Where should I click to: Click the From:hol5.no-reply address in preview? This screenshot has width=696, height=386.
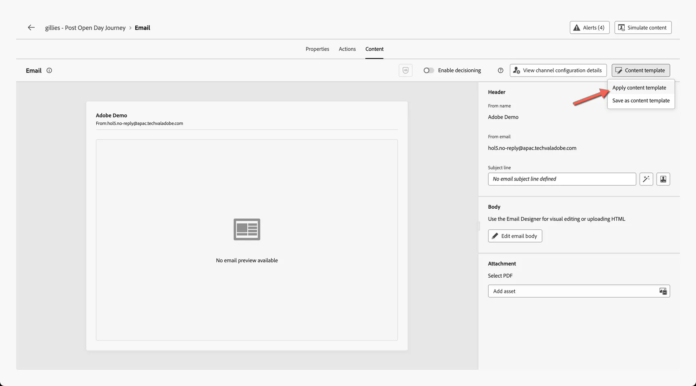[x=139, y=124]
